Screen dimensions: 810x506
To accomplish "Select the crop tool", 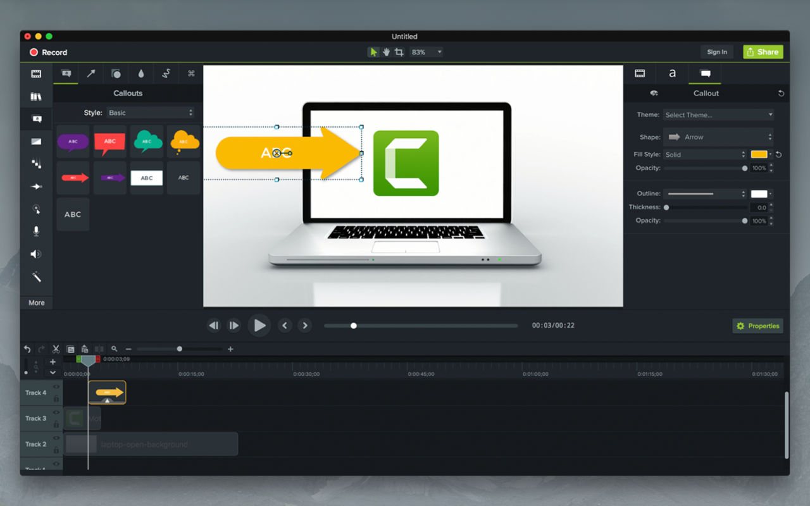I will pyautogui.click(x=399, y=52).
